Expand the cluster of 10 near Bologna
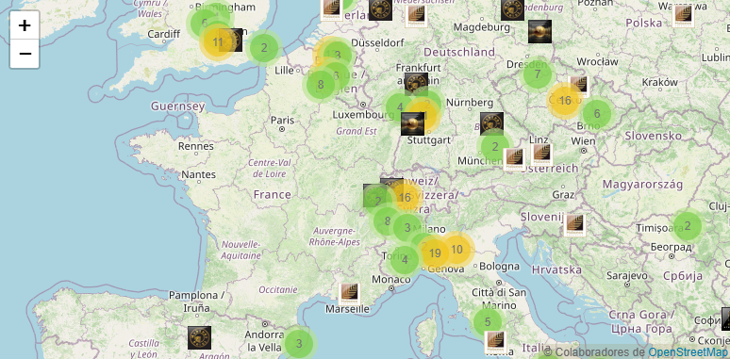This screenshot has width=730, height=359. click(x=457, y=250)
